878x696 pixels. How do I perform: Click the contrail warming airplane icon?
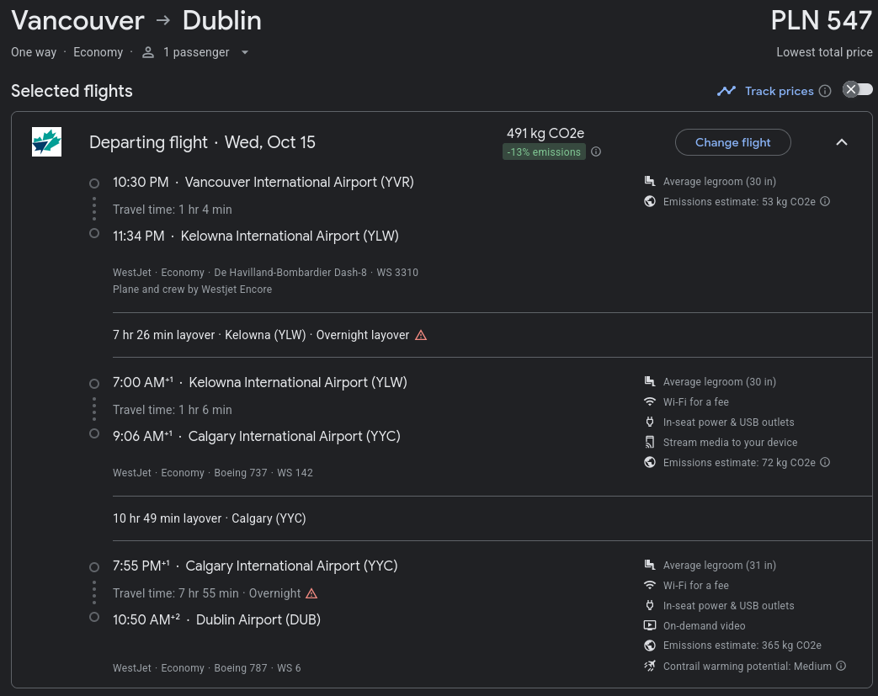(x=650, y=666)
